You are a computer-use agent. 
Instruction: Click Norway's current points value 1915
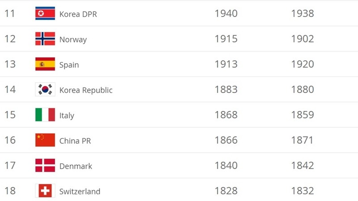[x=226, y=39]
